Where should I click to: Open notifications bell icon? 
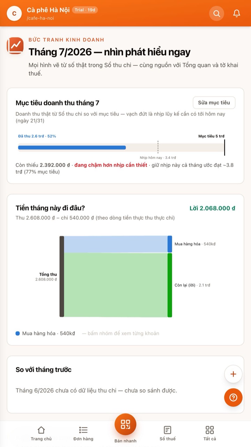pos(237,14)
